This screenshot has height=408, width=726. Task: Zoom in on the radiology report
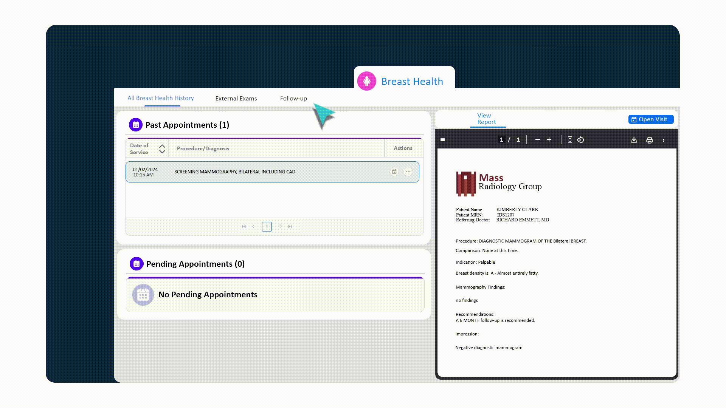pyautogui.click(x=549, y=139)
